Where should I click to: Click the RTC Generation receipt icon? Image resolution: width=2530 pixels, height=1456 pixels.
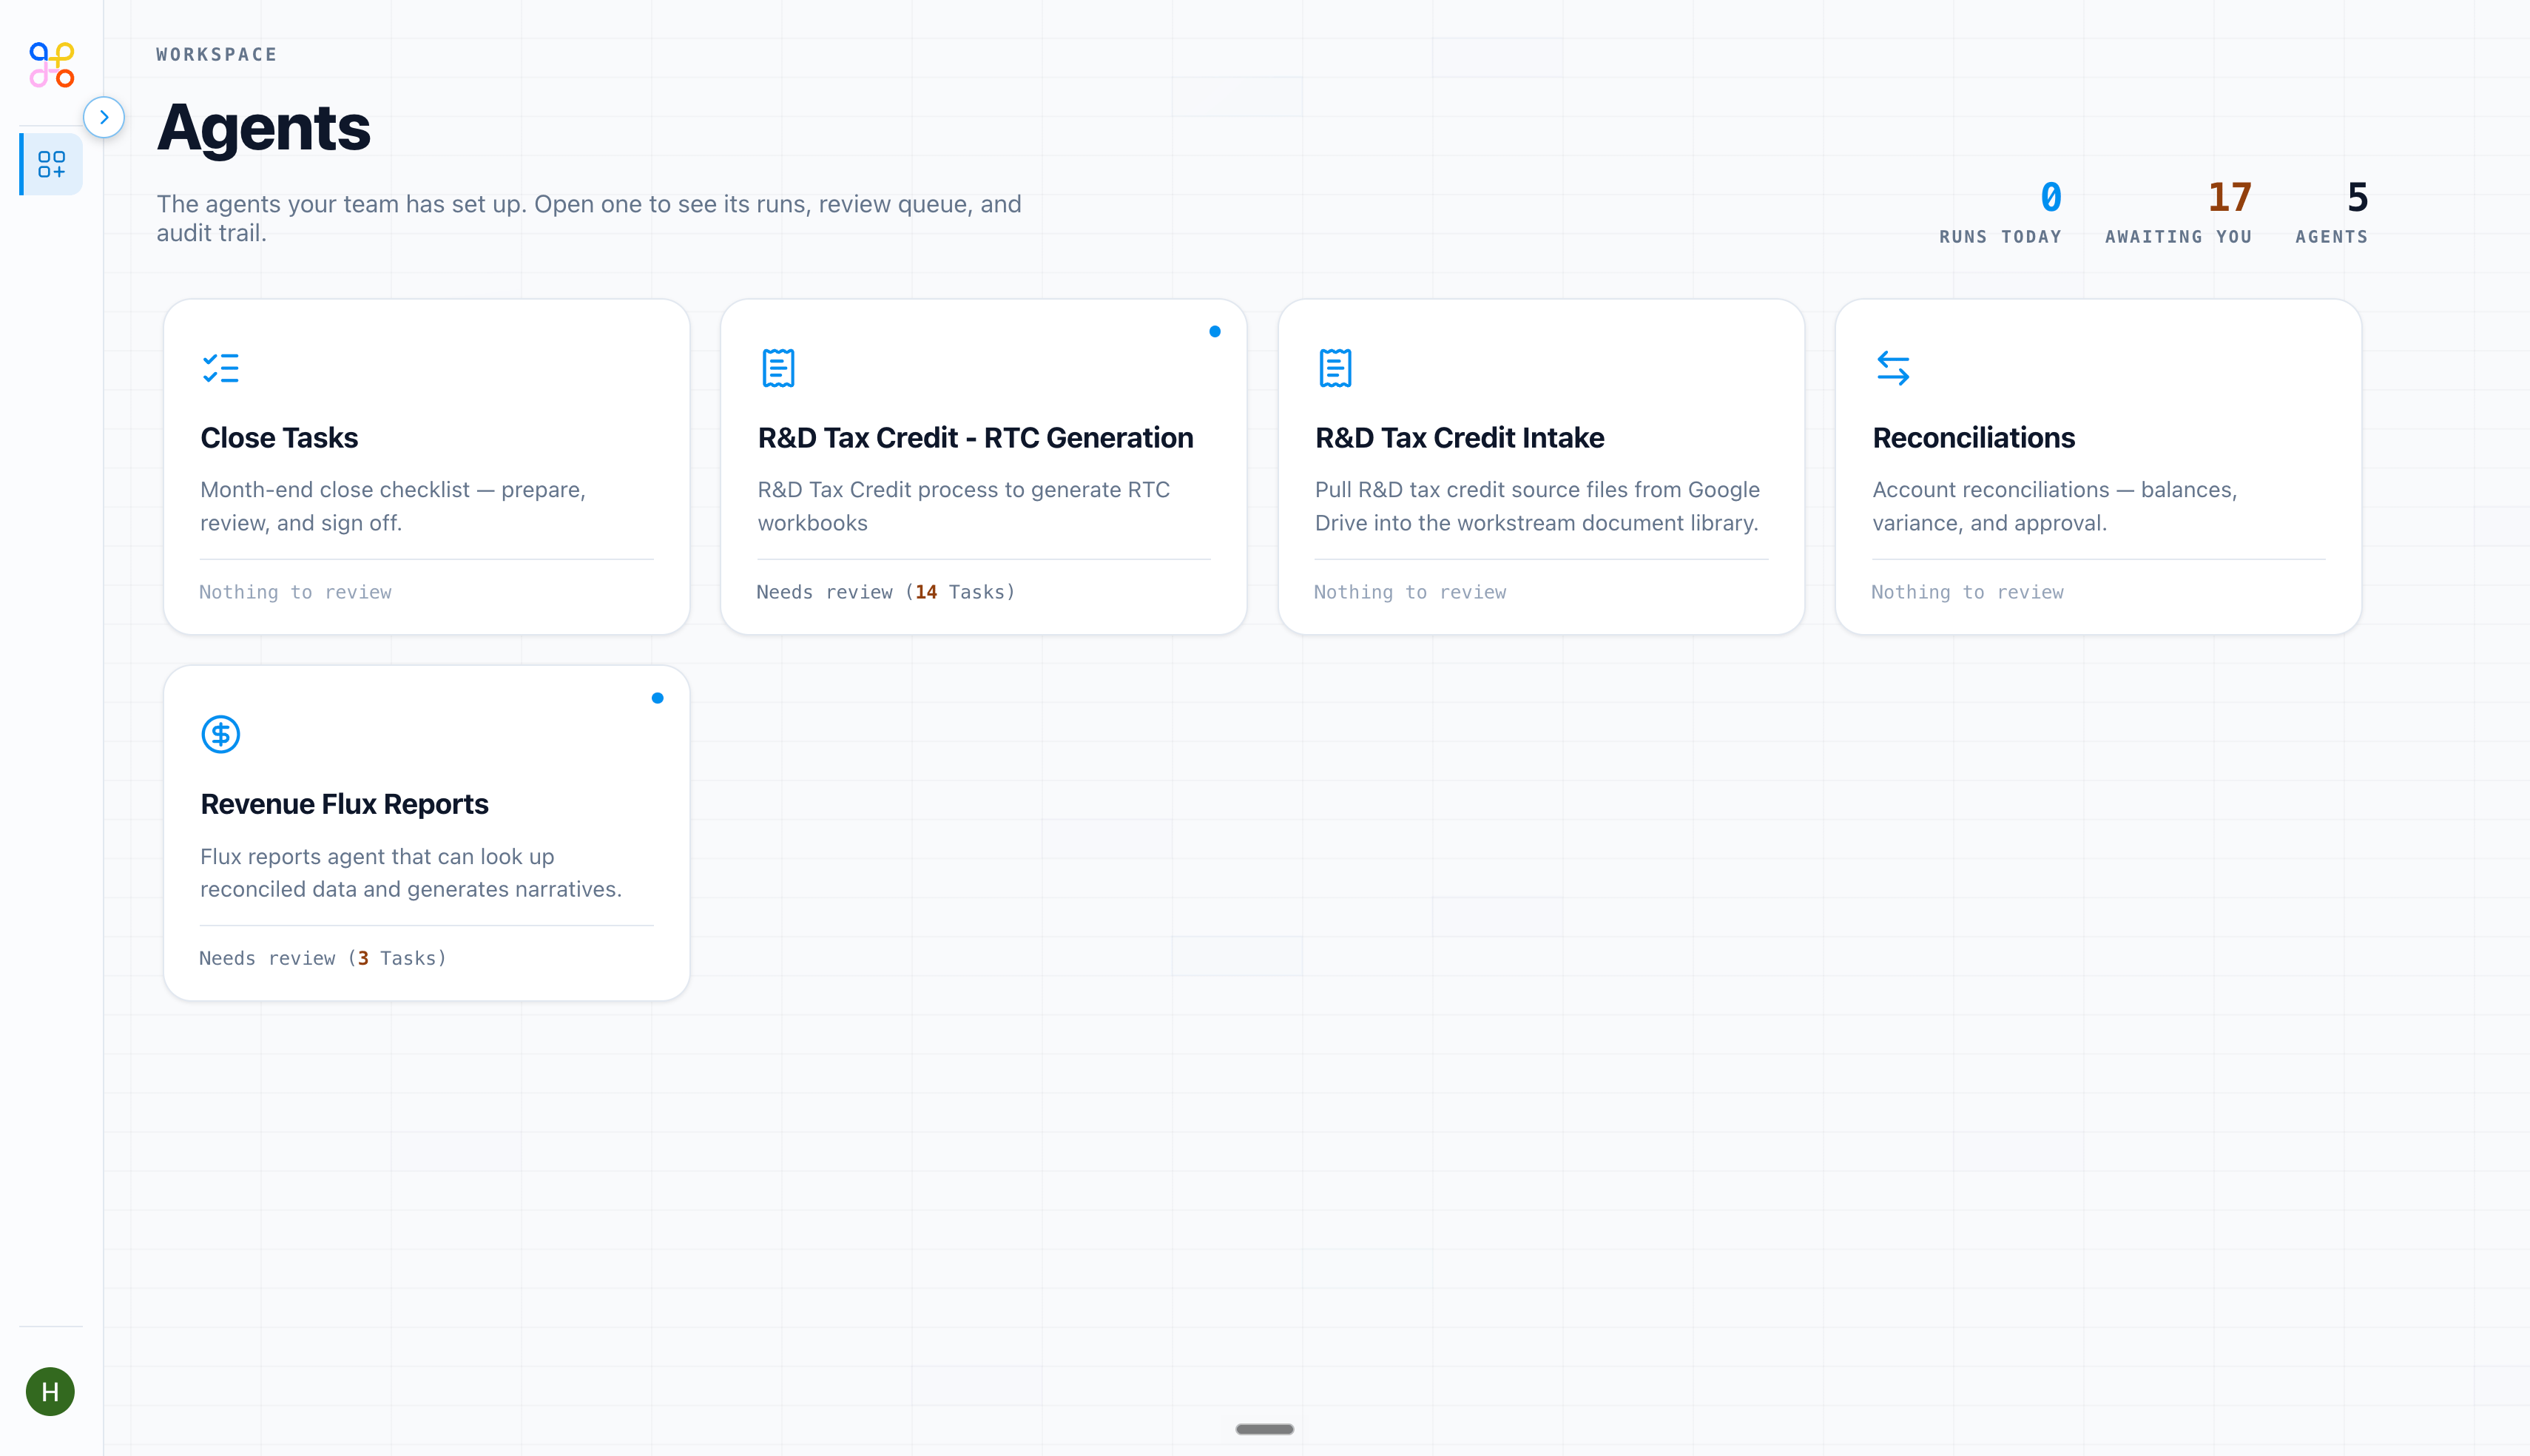click(x=777, y=368)
